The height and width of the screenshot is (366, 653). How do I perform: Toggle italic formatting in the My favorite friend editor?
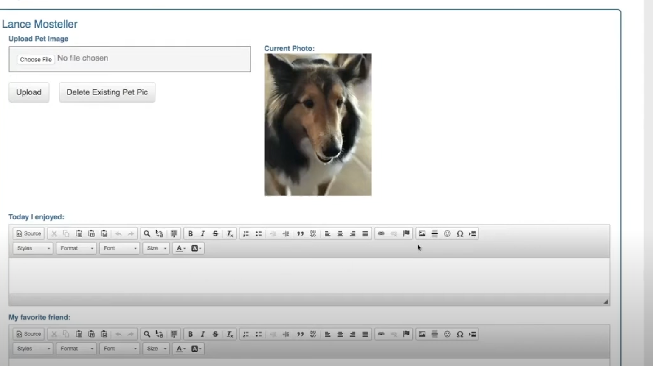pyautogui.click(x=203, y=334)
